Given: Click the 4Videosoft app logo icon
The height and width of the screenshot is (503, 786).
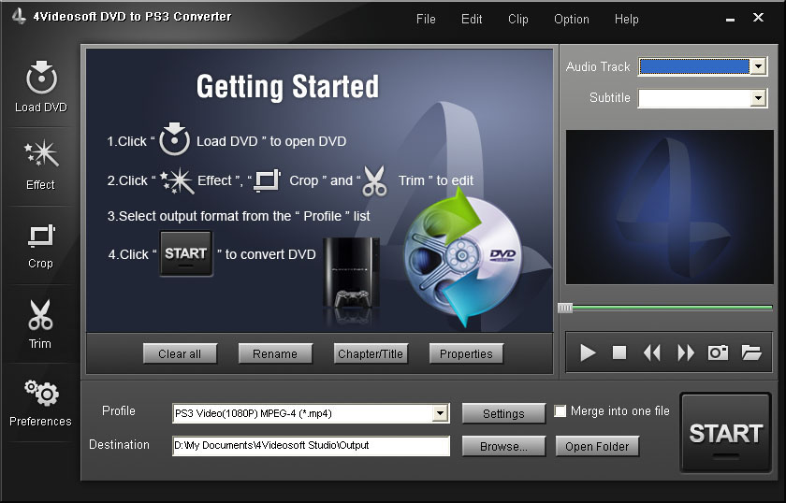Looking at the screenshot, I should [19, 16].
